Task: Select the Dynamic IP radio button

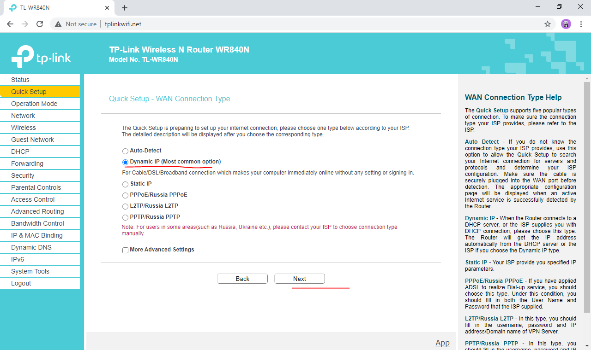Action: (x=125, y=162)
